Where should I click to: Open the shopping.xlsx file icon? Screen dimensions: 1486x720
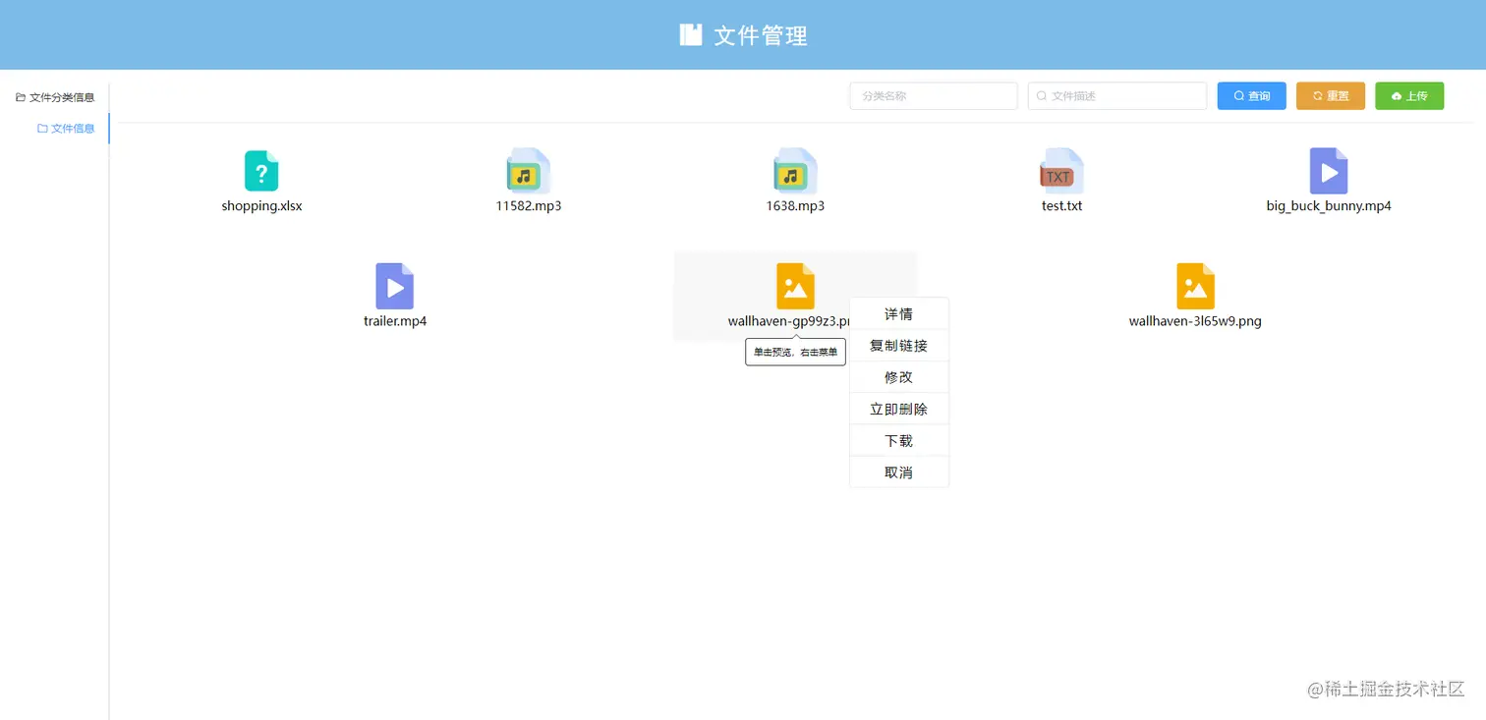point(261,171)
